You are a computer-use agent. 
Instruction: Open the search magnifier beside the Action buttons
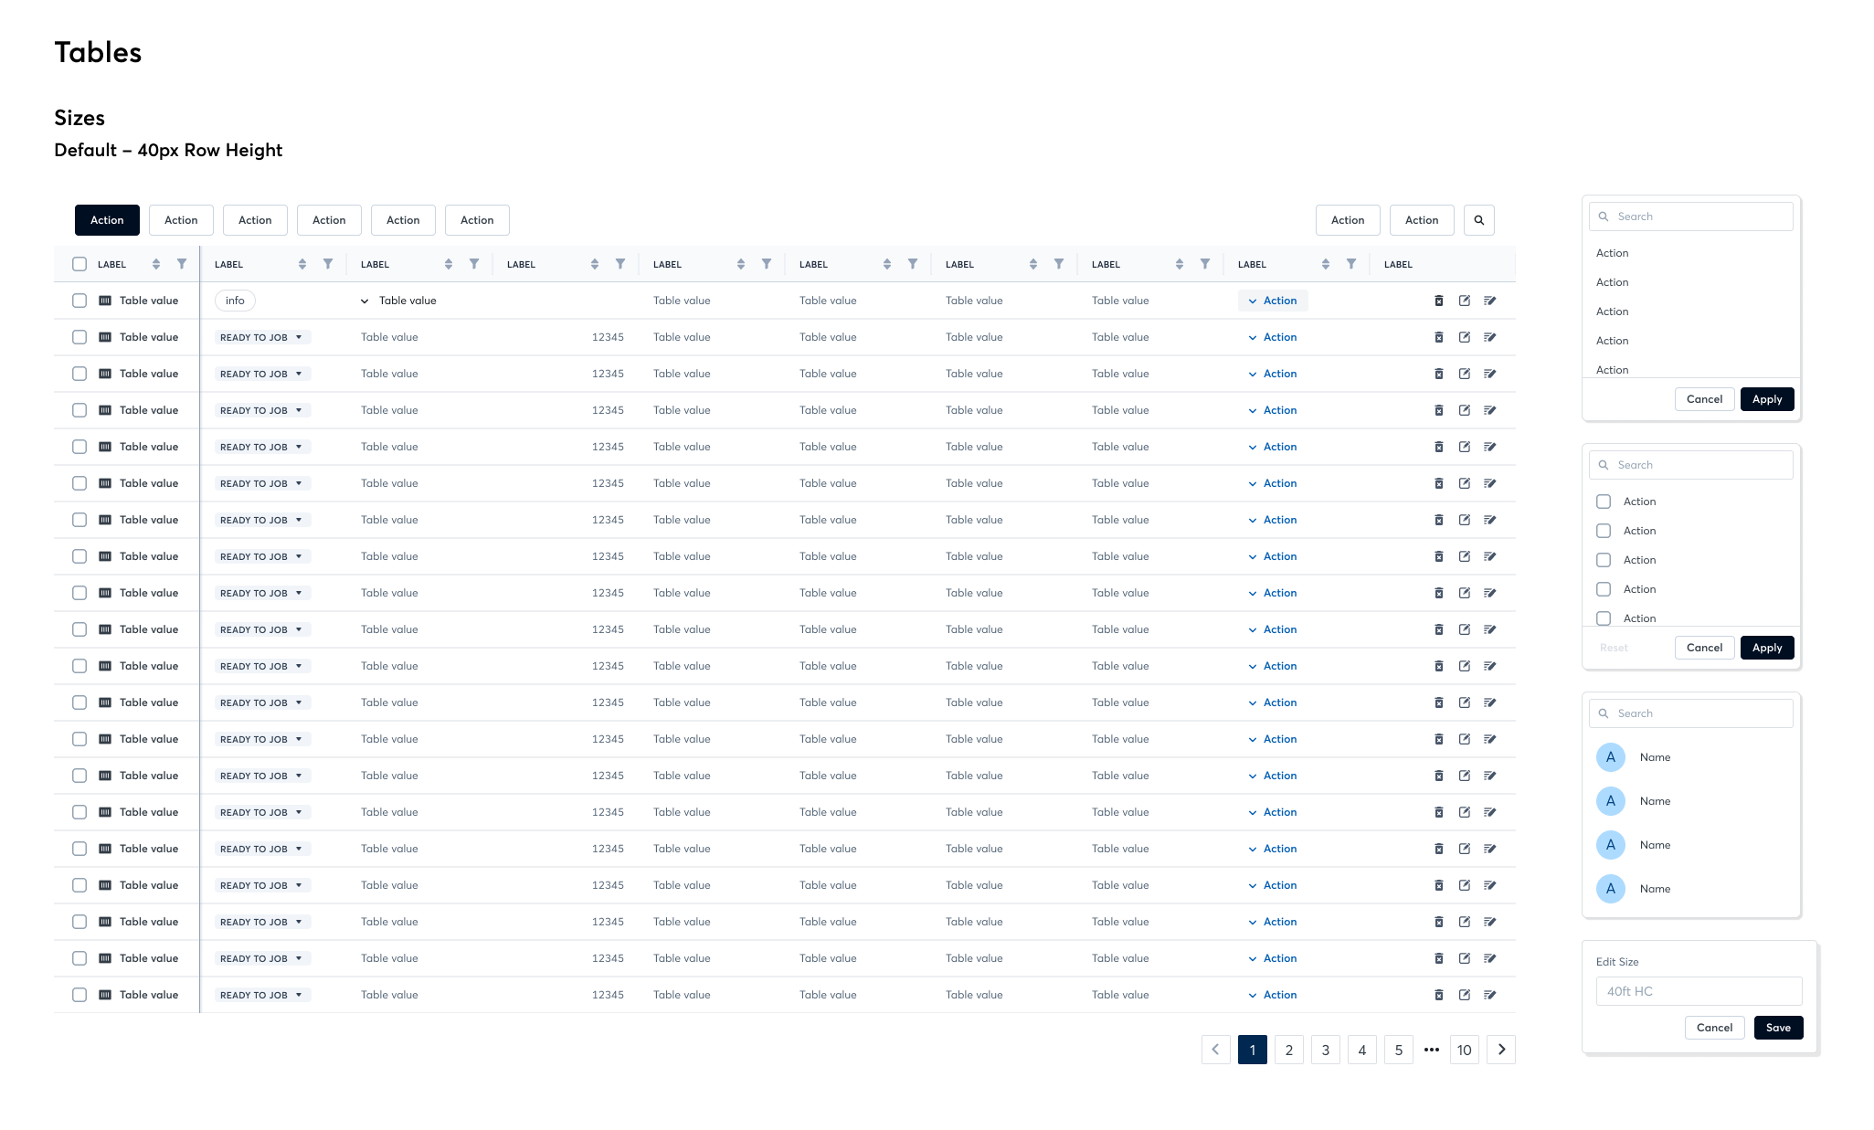[1479, 220]
